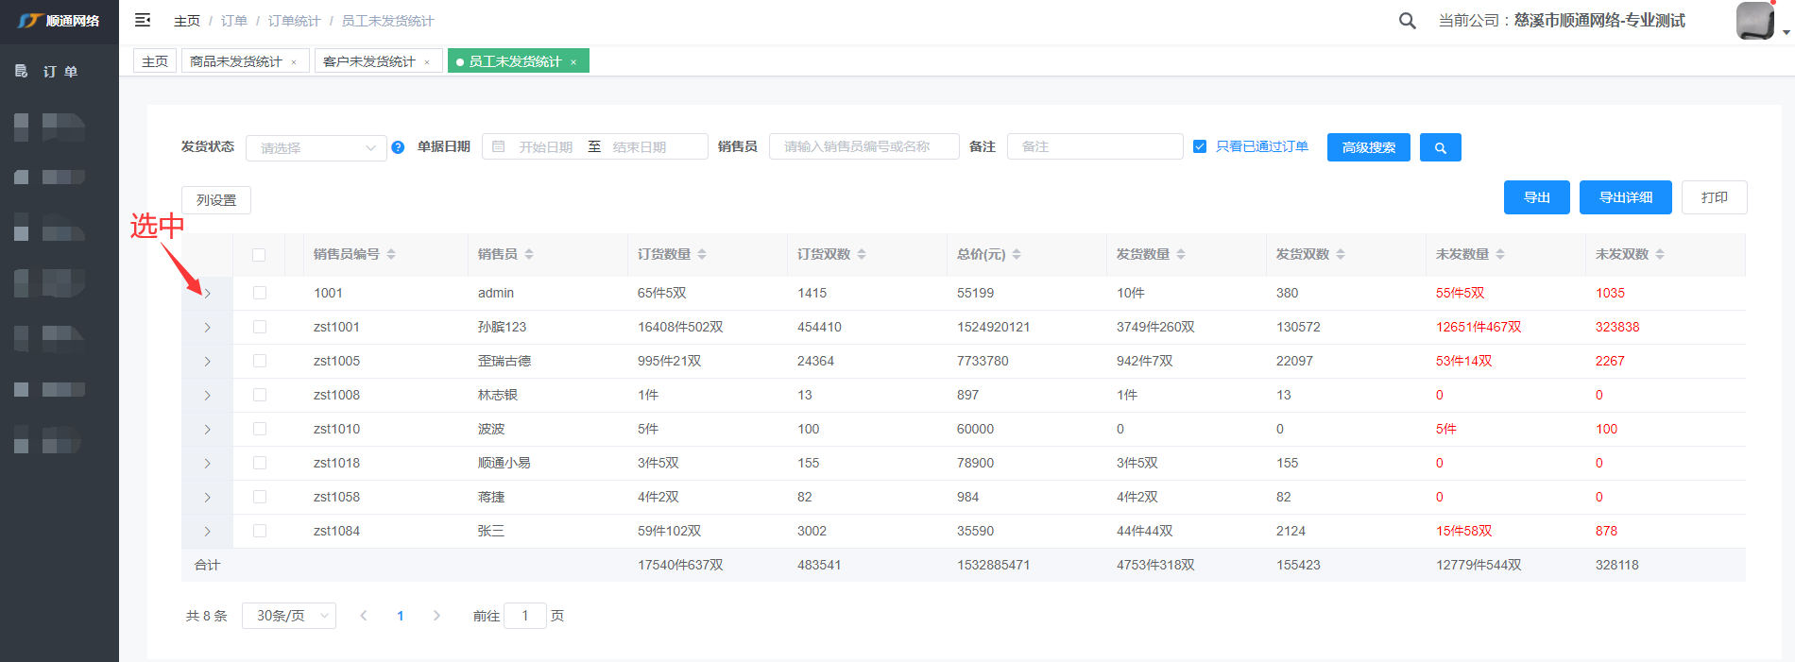Switch to the 客户未发货统计 tab
This screenshot has width=1795, height=662.
[368, 61]
